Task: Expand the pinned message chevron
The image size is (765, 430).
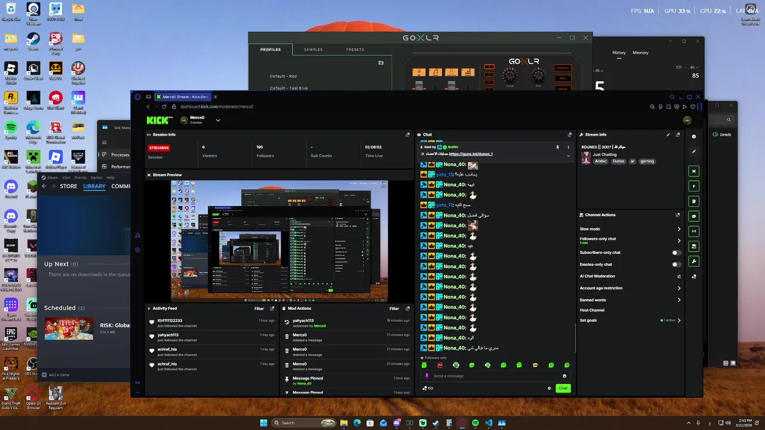Action: [568, 156]
